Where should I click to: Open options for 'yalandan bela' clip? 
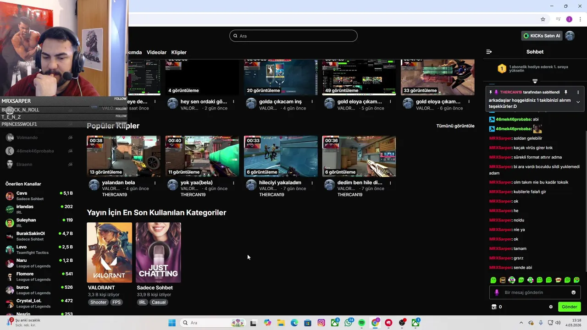(x=155, y=182)
